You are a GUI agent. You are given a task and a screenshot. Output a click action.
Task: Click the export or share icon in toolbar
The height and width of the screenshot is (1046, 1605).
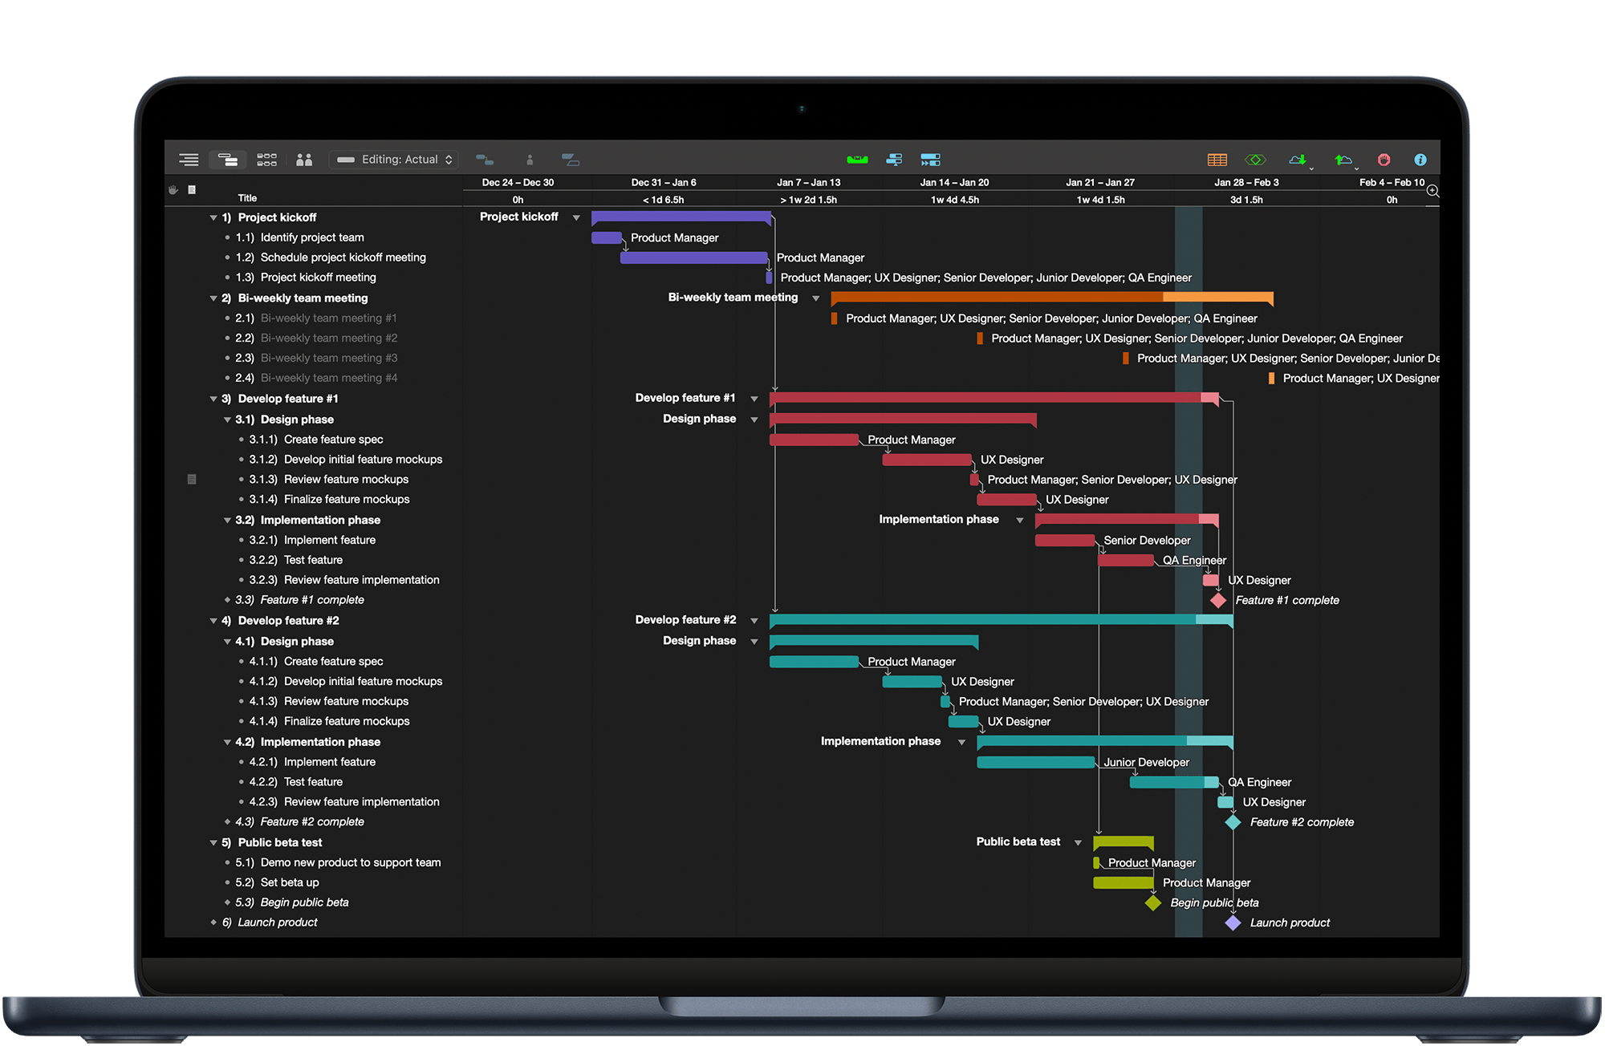click(1347, 159)
